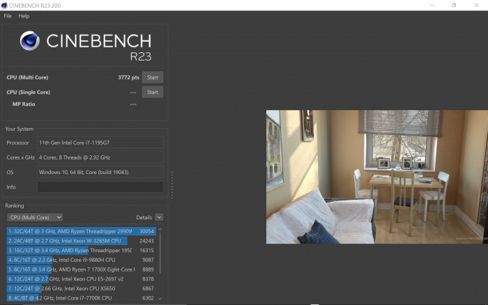The image size is (488, 305).
Task: Start the CPU Multi Core benchmark
Action: [x=153, y=77]
